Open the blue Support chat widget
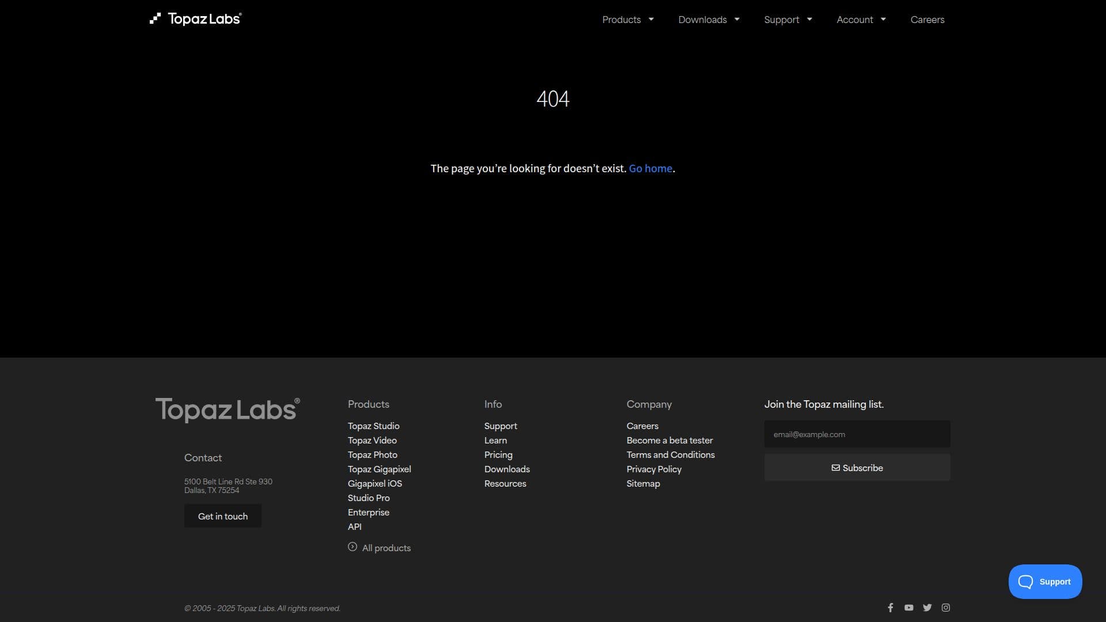 click(1045, 582)
